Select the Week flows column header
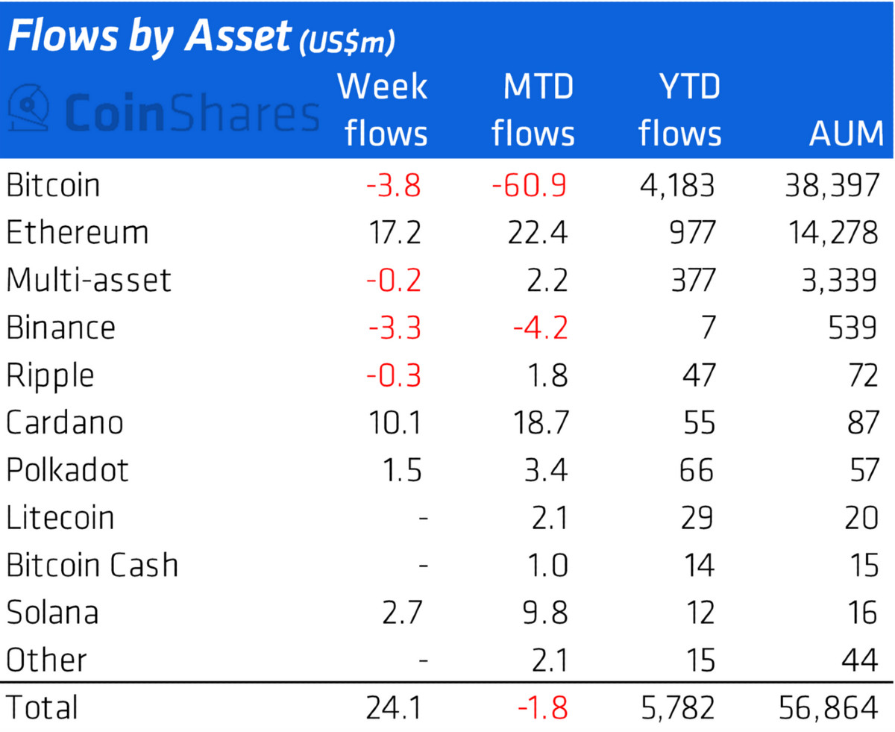 [x=383, y=110]
